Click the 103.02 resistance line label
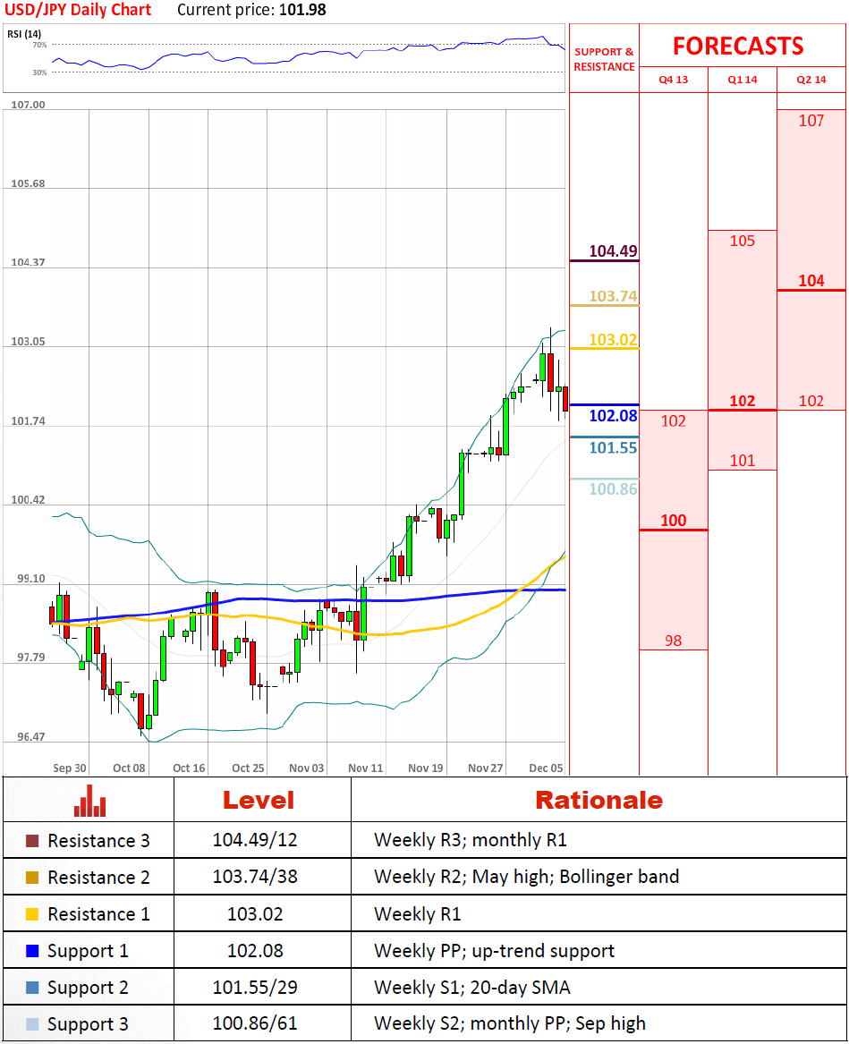The height and width of the screenshot is (1044, 849). coord(613,340)
